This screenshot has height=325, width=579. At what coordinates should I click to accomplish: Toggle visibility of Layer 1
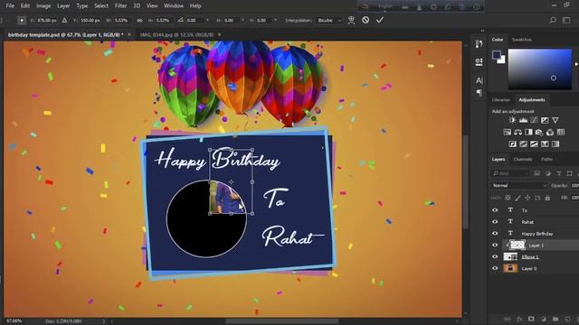tap(495, 245)
